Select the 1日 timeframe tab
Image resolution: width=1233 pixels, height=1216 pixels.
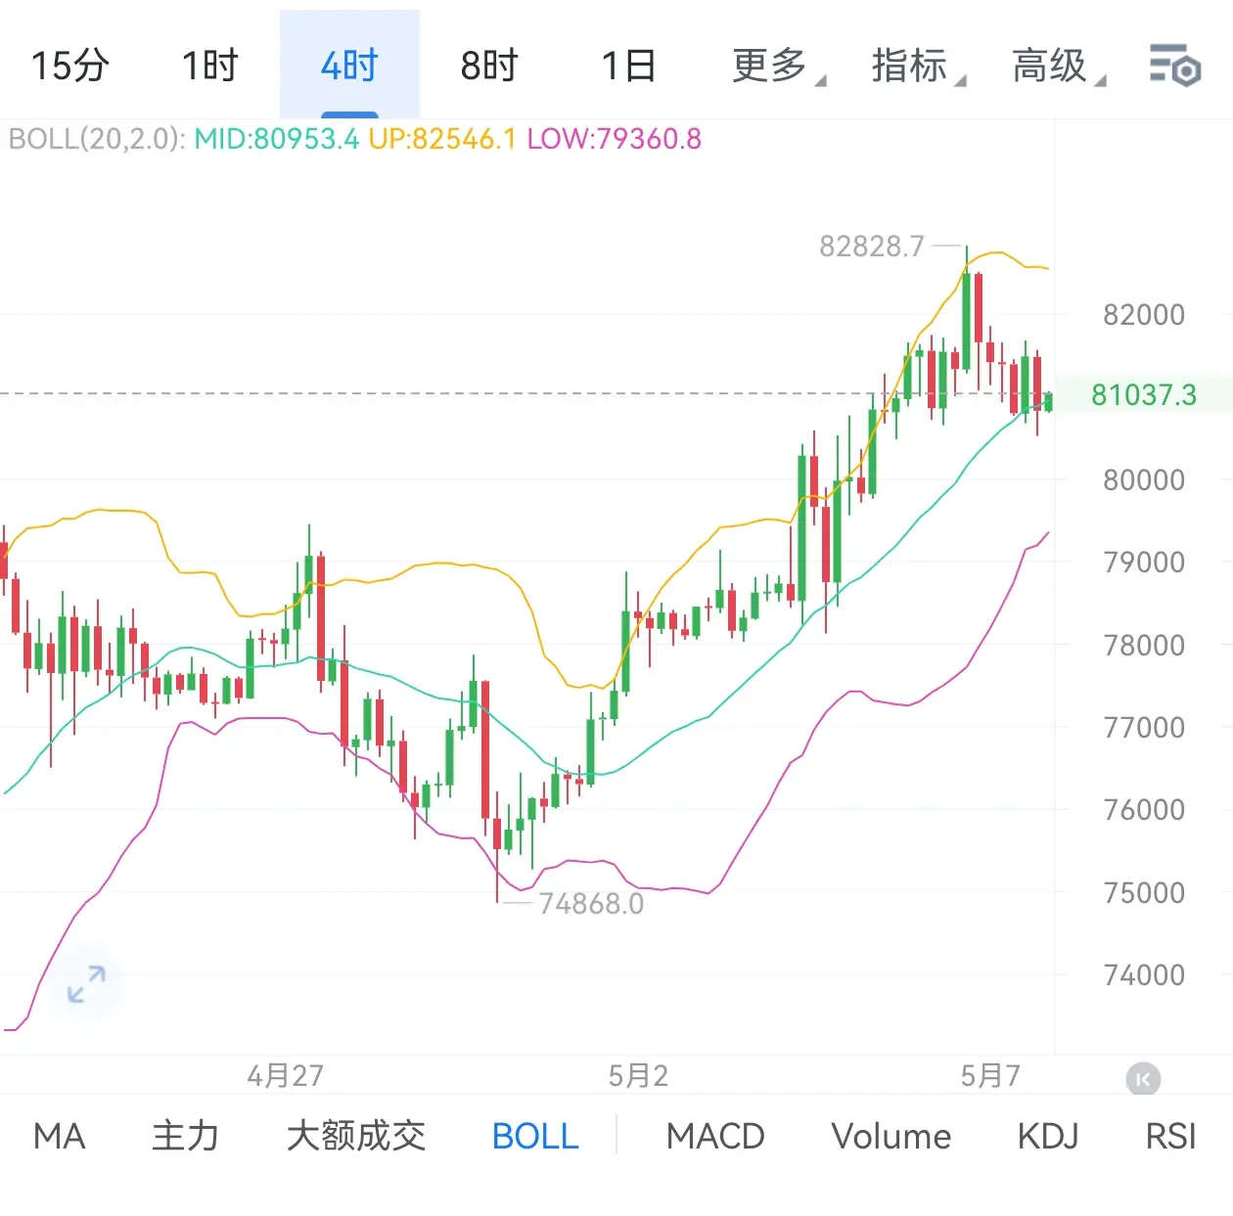(628, 66)
